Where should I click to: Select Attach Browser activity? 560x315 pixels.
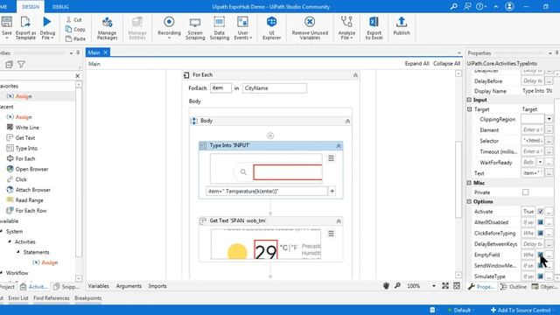click(32, 190)
